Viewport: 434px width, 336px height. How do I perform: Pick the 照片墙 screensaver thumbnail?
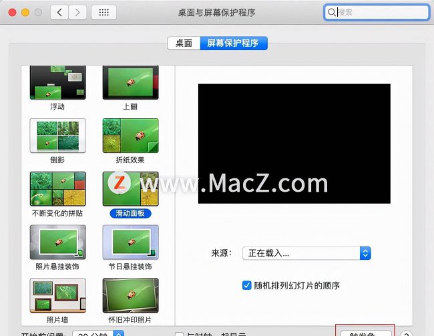click(58, 295)
